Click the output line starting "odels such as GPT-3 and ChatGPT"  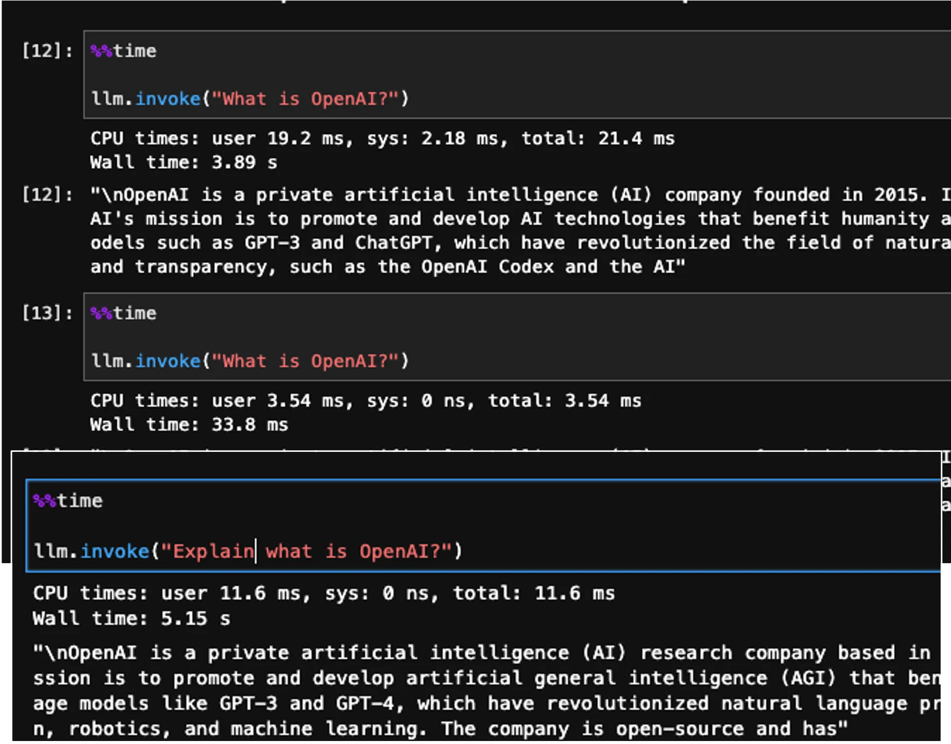coord(520,242)
